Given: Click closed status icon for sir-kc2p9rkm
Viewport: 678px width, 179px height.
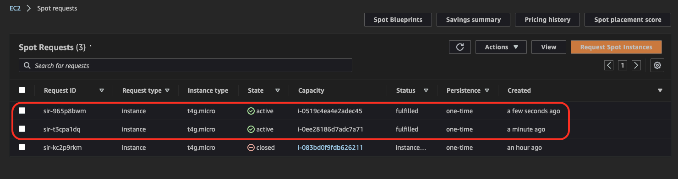Looking at the screenshot, I should [x=251, y=147].
